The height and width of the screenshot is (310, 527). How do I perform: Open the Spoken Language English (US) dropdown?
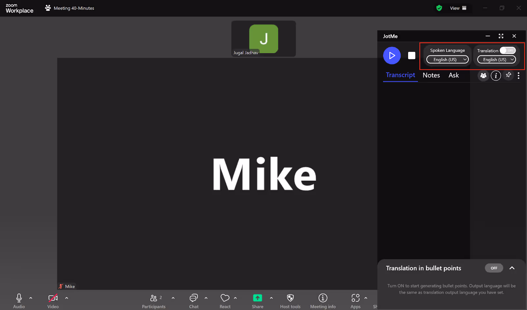(447, 60)
